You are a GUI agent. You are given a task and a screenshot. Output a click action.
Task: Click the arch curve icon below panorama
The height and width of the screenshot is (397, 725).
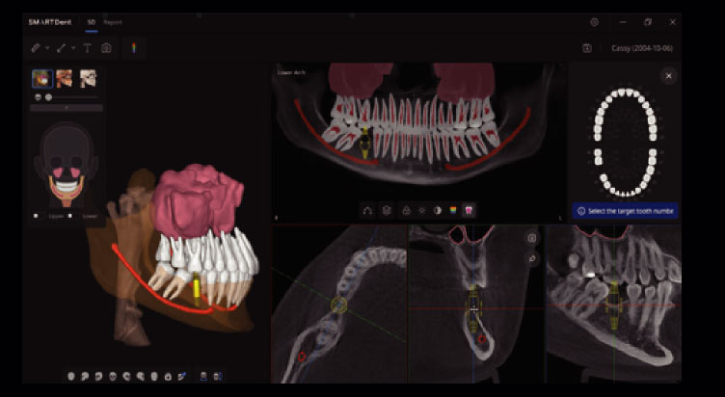[x=367, y=209]
